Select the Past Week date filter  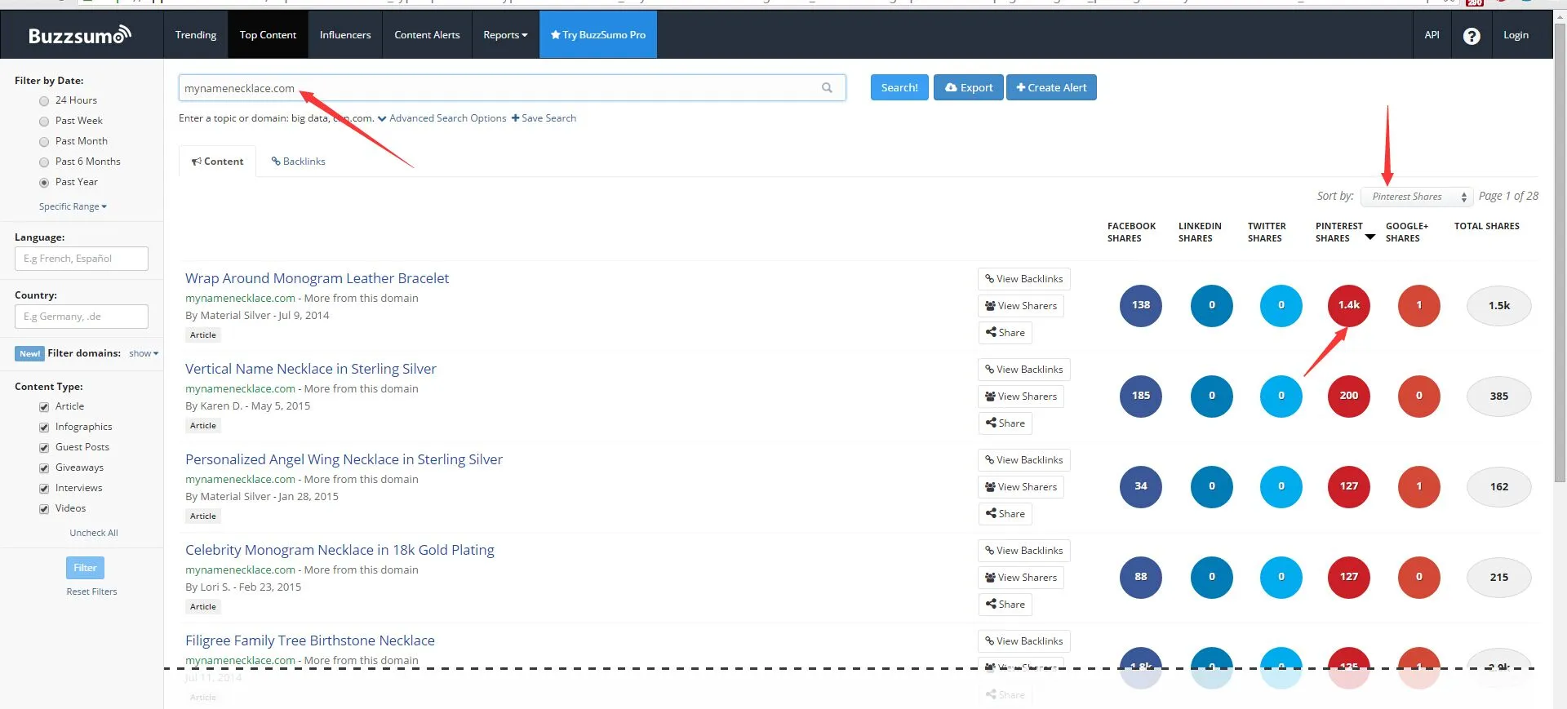(44, 122)
